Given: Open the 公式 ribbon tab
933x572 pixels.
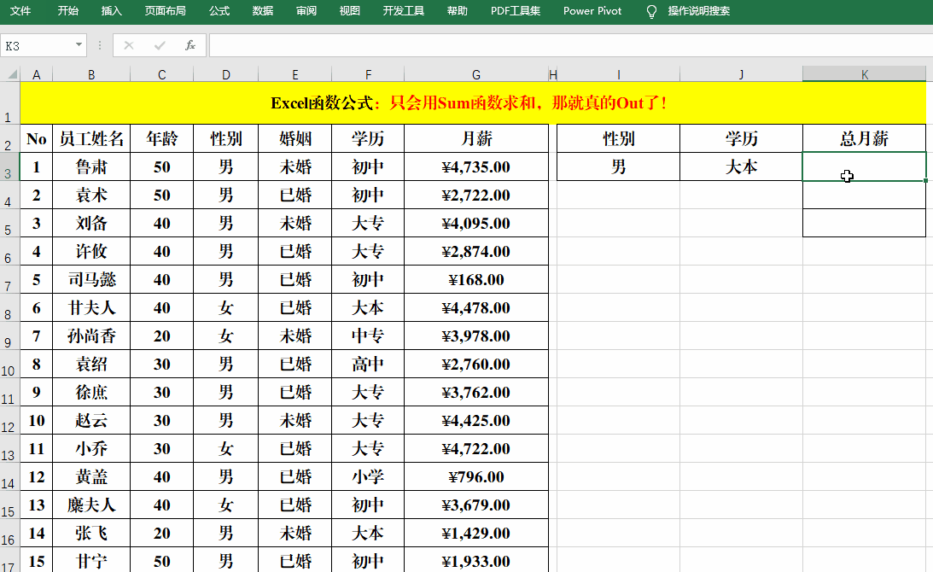Looking at the screenshot, I should pyautogui.click(x=219, y=11).
